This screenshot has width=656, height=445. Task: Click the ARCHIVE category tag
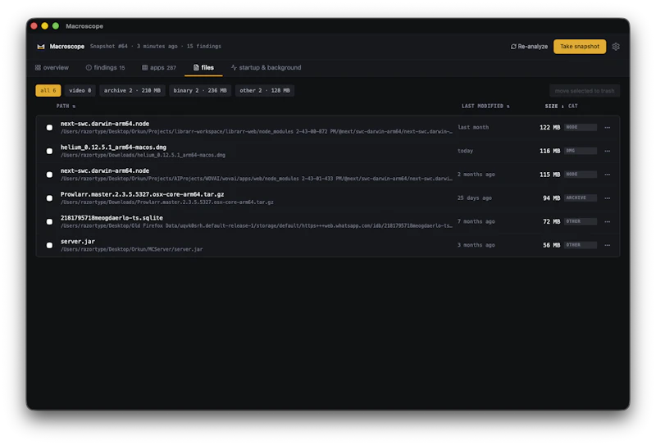click(x=581, y=198)
